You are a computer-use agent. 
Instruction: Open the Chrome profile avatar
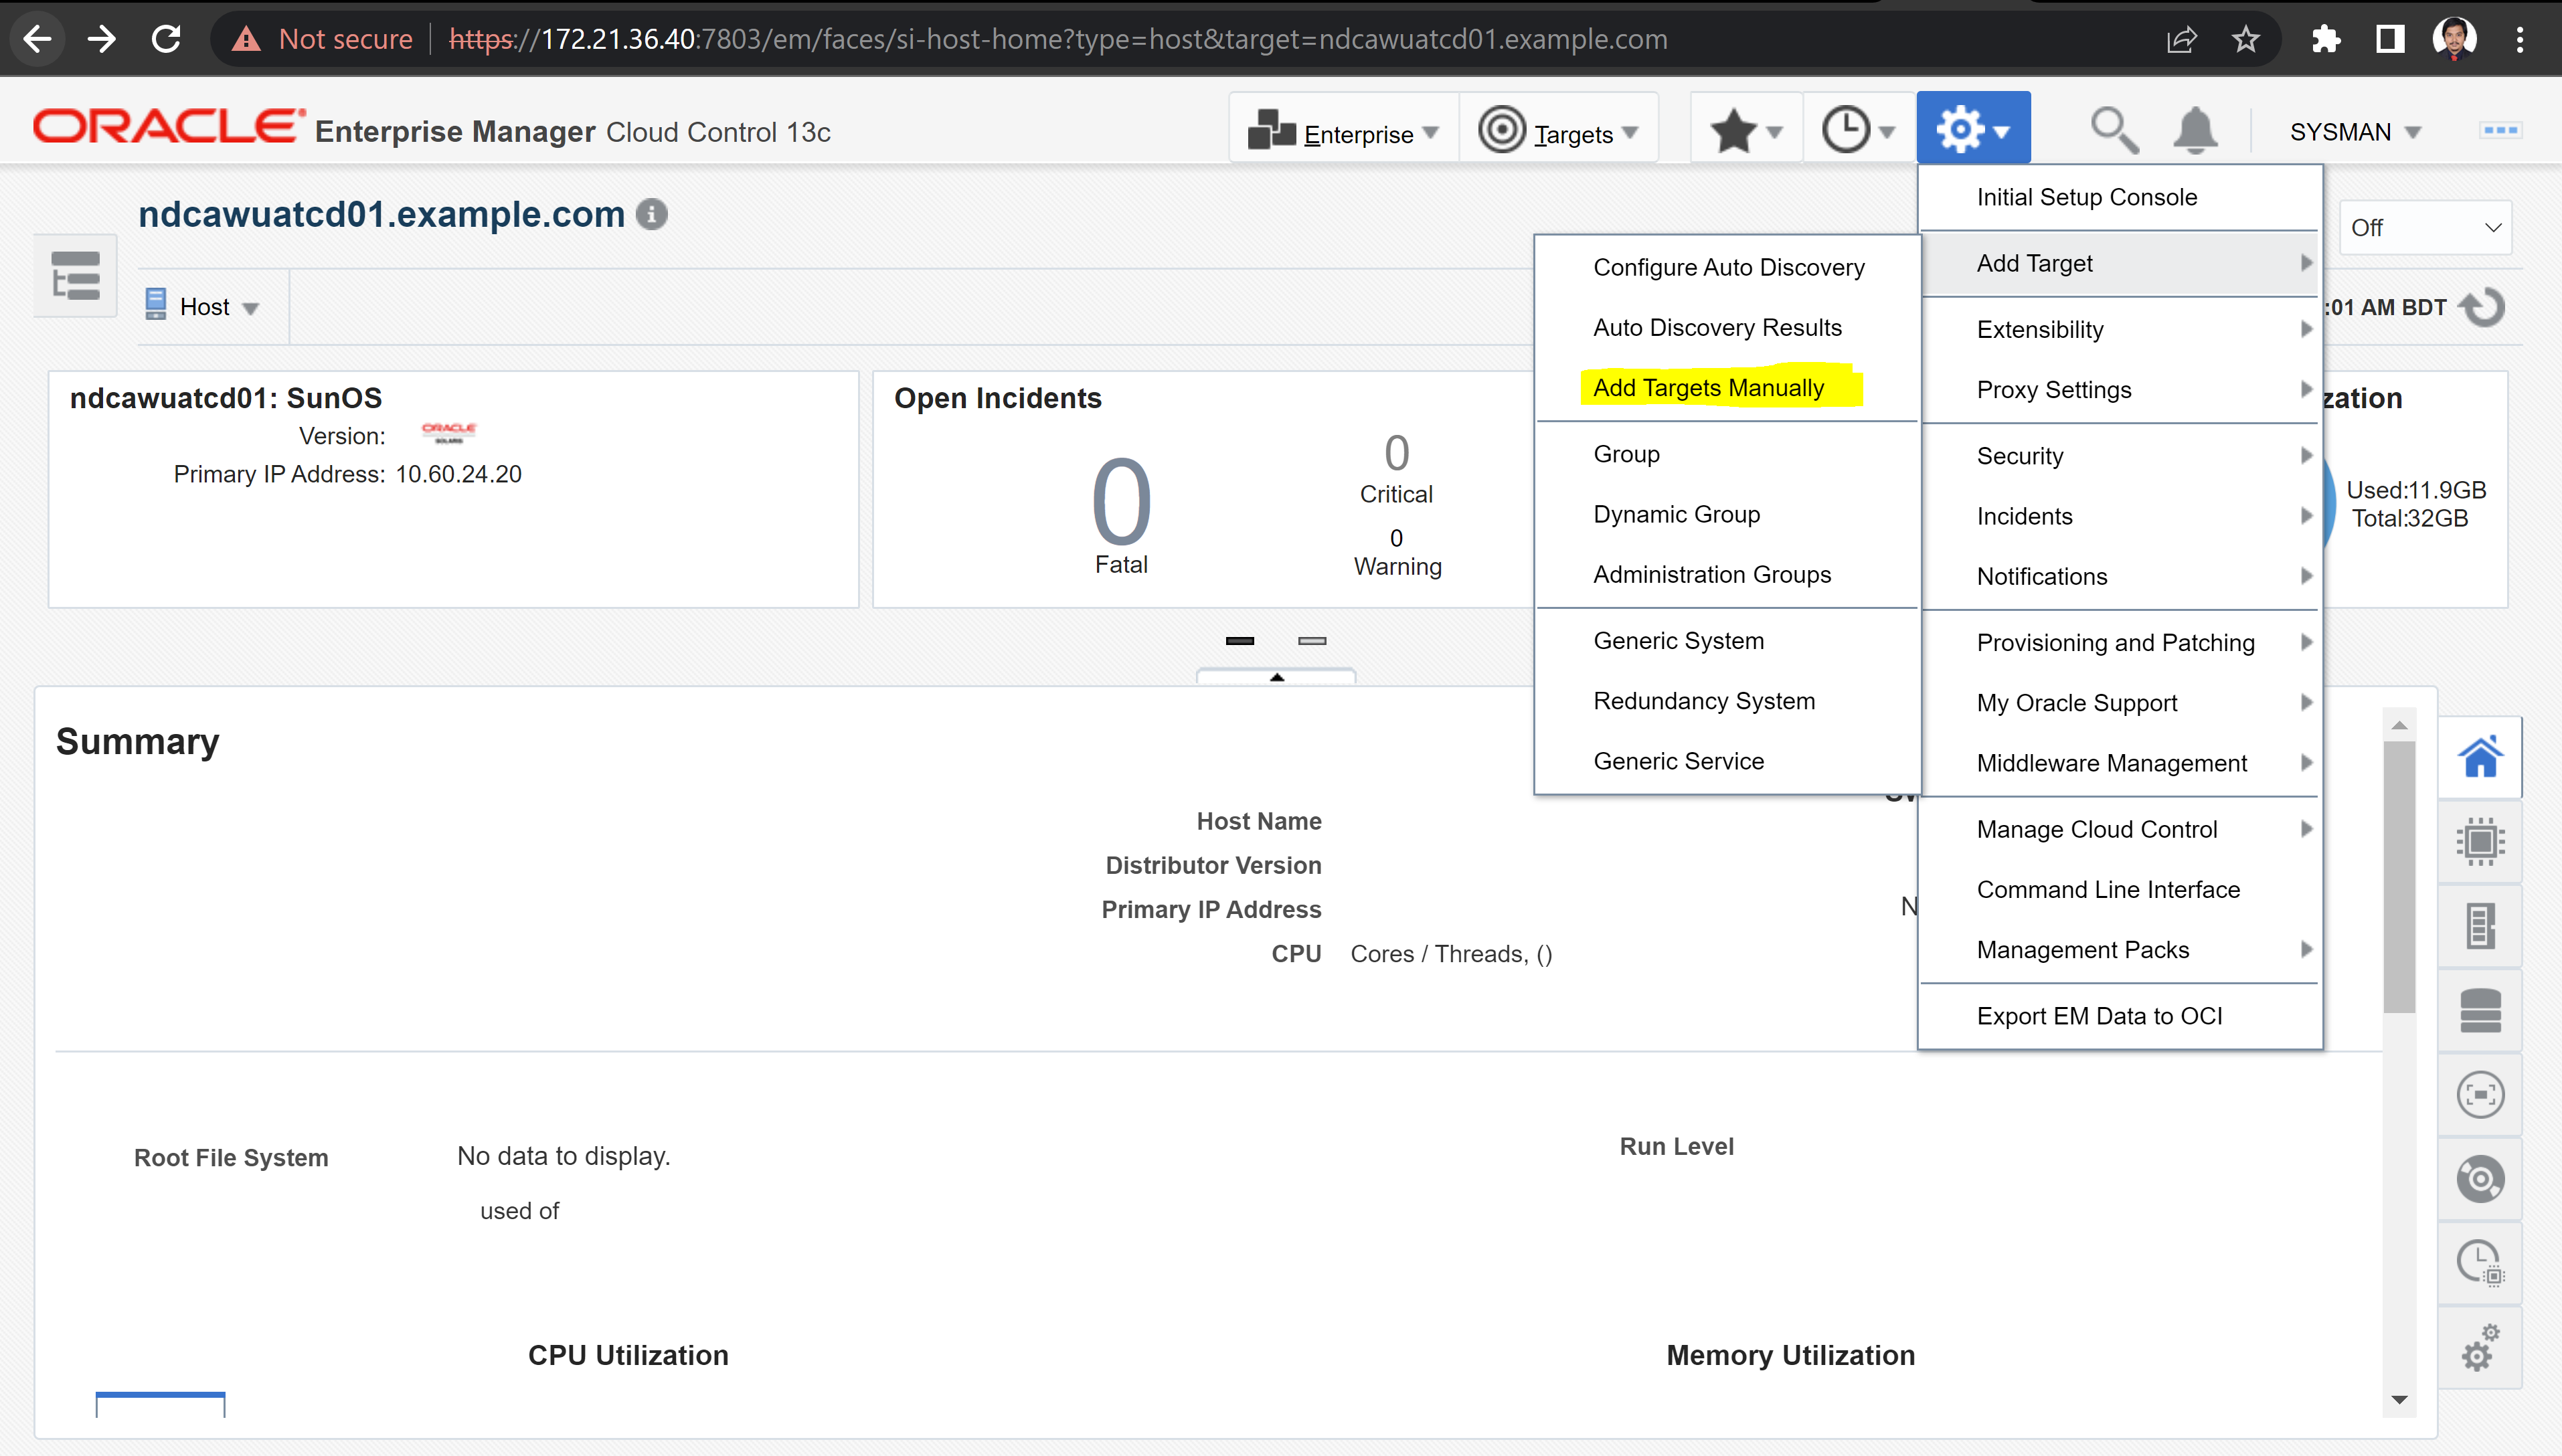(x=2455, y=39)
